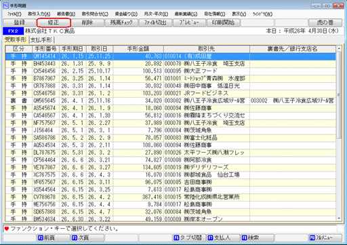Go to next page with F3 次頁

tap(87, 238)
